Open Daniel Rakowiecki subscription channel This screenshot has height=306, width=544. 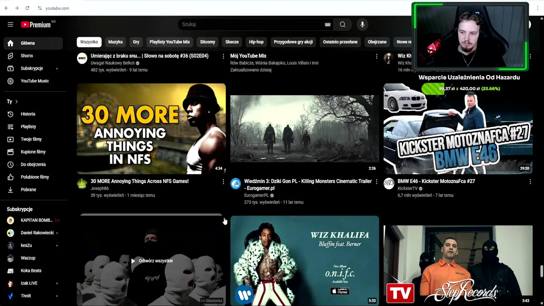point(33,233)
